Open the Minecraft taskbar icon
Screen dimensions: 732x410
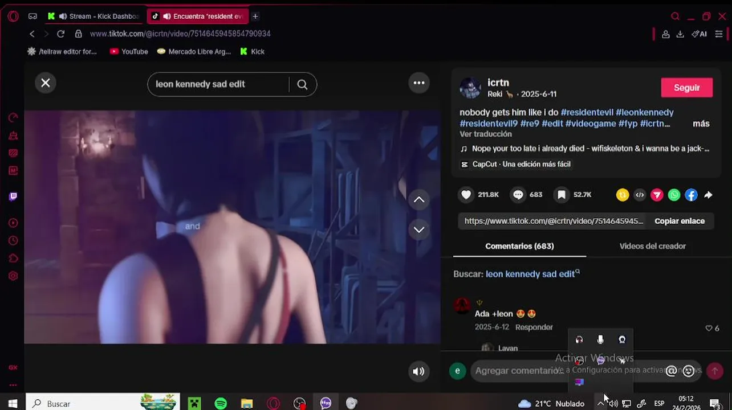(x=195, y=404)
